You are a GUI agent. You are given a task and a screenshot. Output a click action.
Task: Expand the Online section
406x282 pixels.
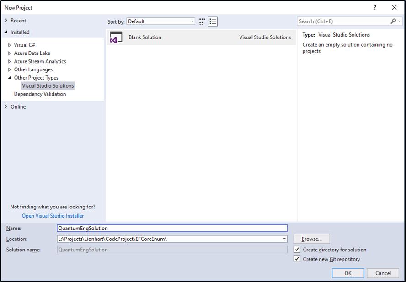(6, 106)
